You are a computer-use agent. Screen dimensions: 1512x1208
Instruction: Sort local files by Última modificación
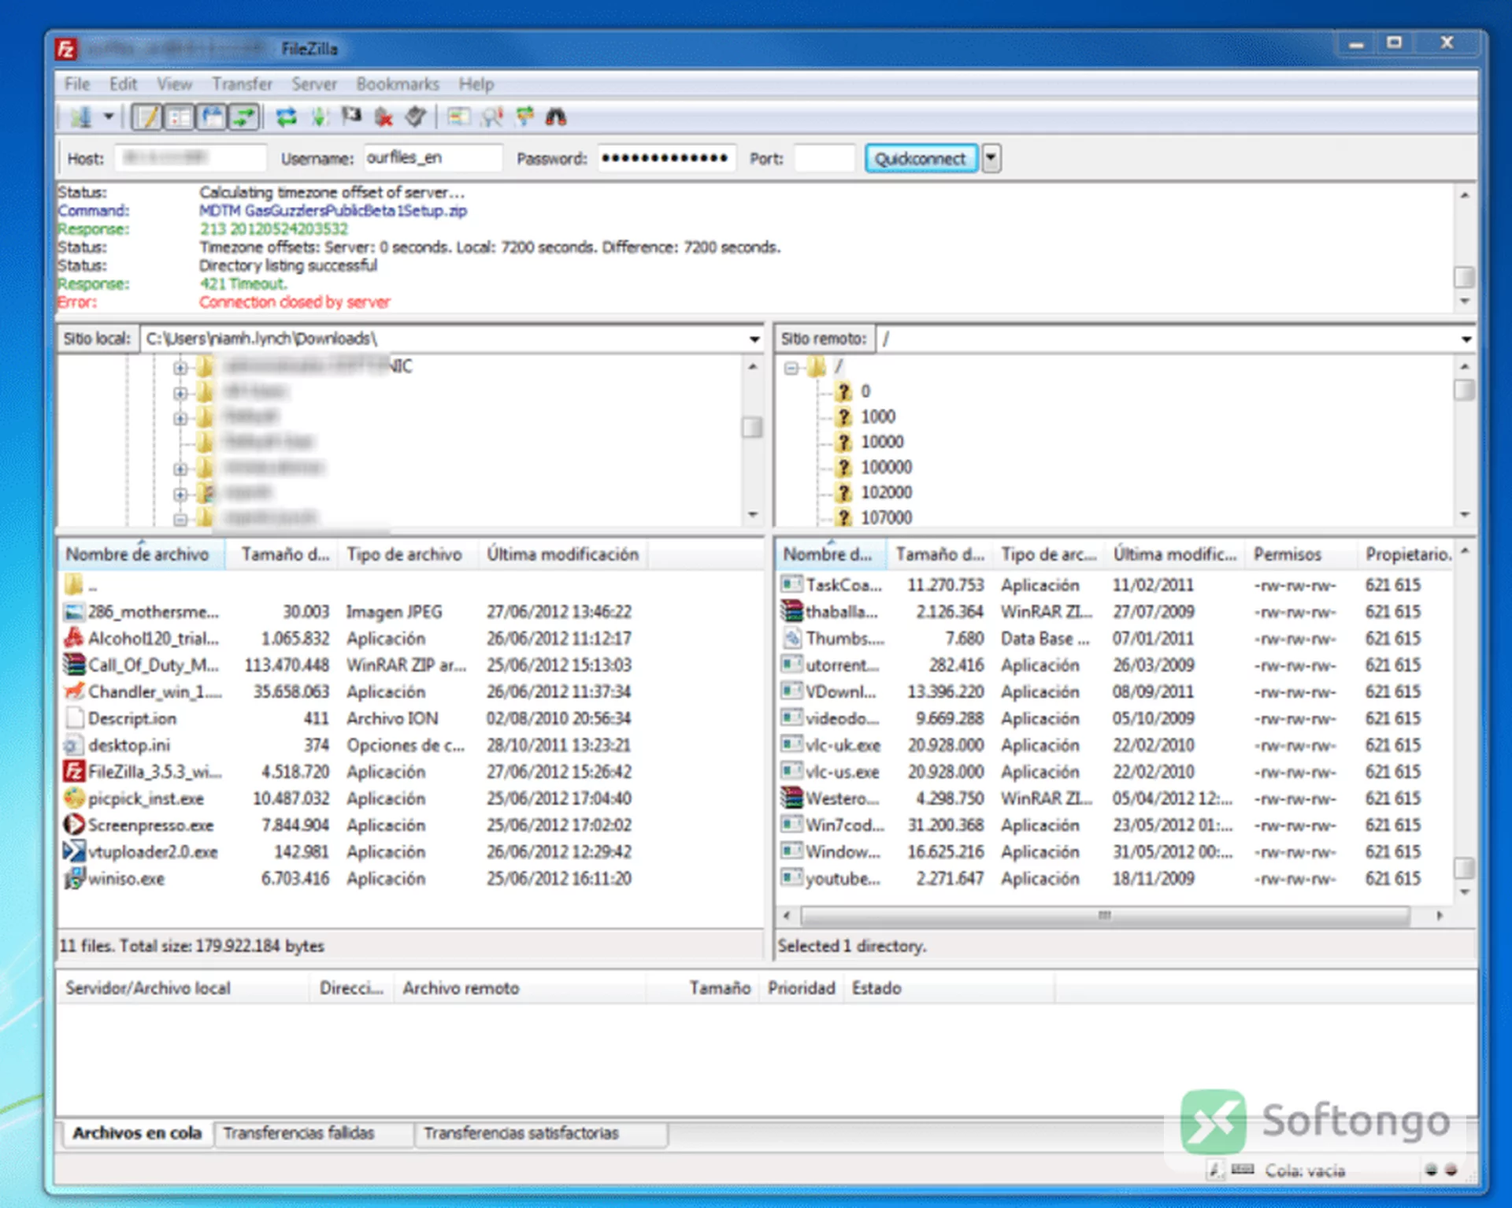click(x=562, y=554)
